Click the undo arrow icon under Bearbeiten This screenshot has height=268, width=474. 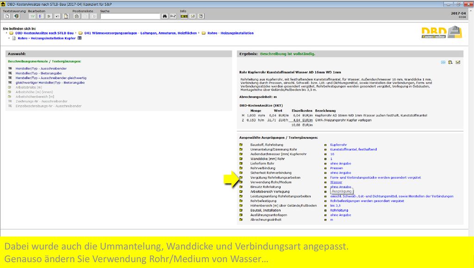point(57,16)
